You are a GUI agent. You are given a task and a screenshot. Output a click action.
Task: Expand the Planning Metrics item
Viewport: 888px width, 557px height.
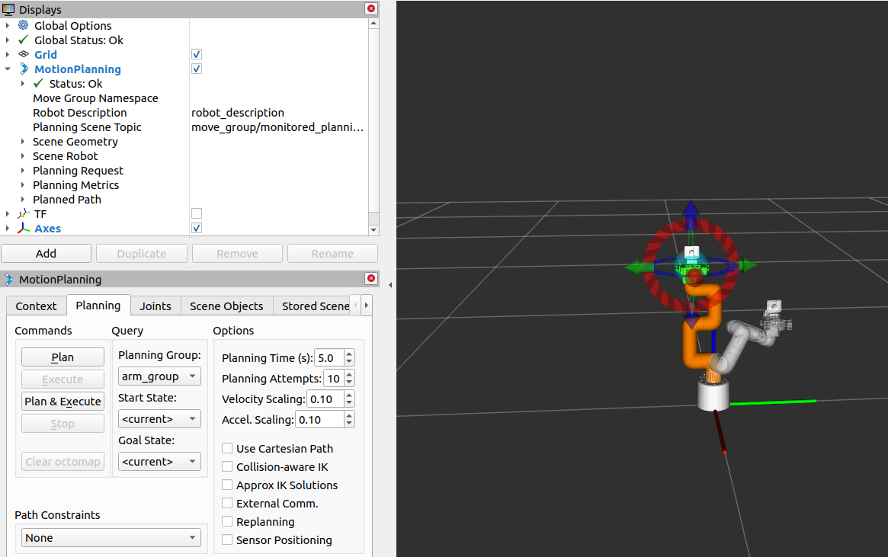(x=23, y=185)
